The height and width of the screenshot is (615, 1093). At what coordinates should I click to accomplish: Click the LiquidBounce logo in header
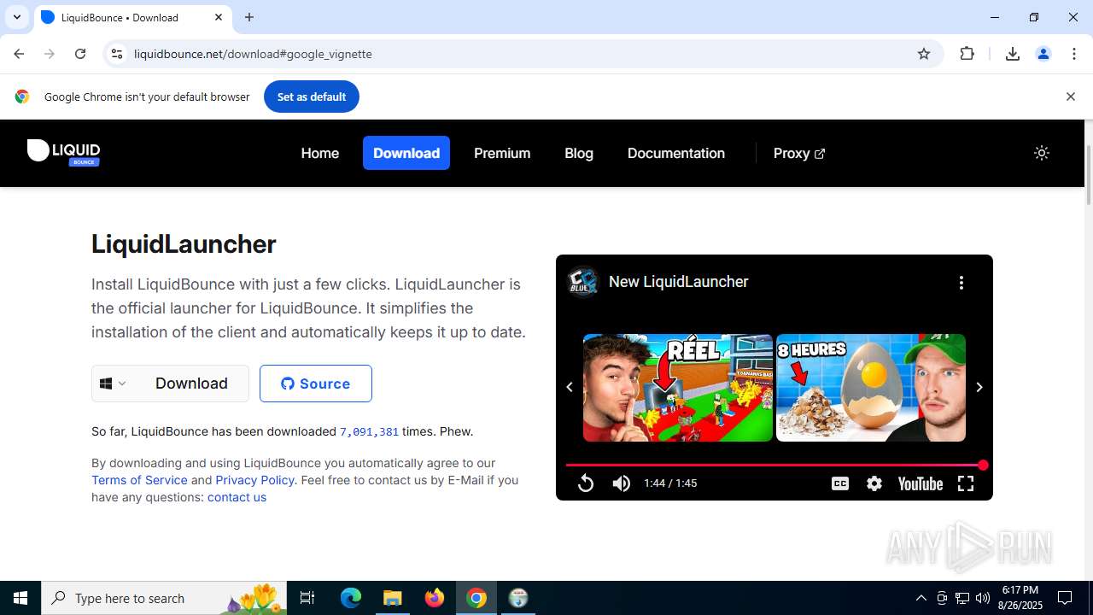[63, 153]
